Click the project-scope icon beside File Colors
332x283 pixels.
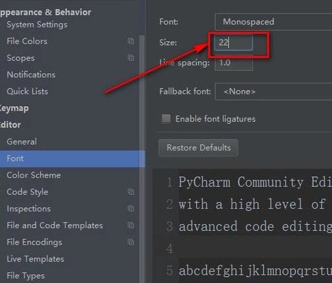[130, 41]
